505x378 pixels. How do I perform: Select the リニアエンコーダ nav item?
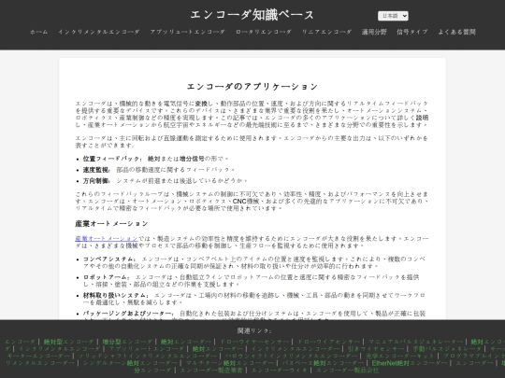tap(326, 32)
